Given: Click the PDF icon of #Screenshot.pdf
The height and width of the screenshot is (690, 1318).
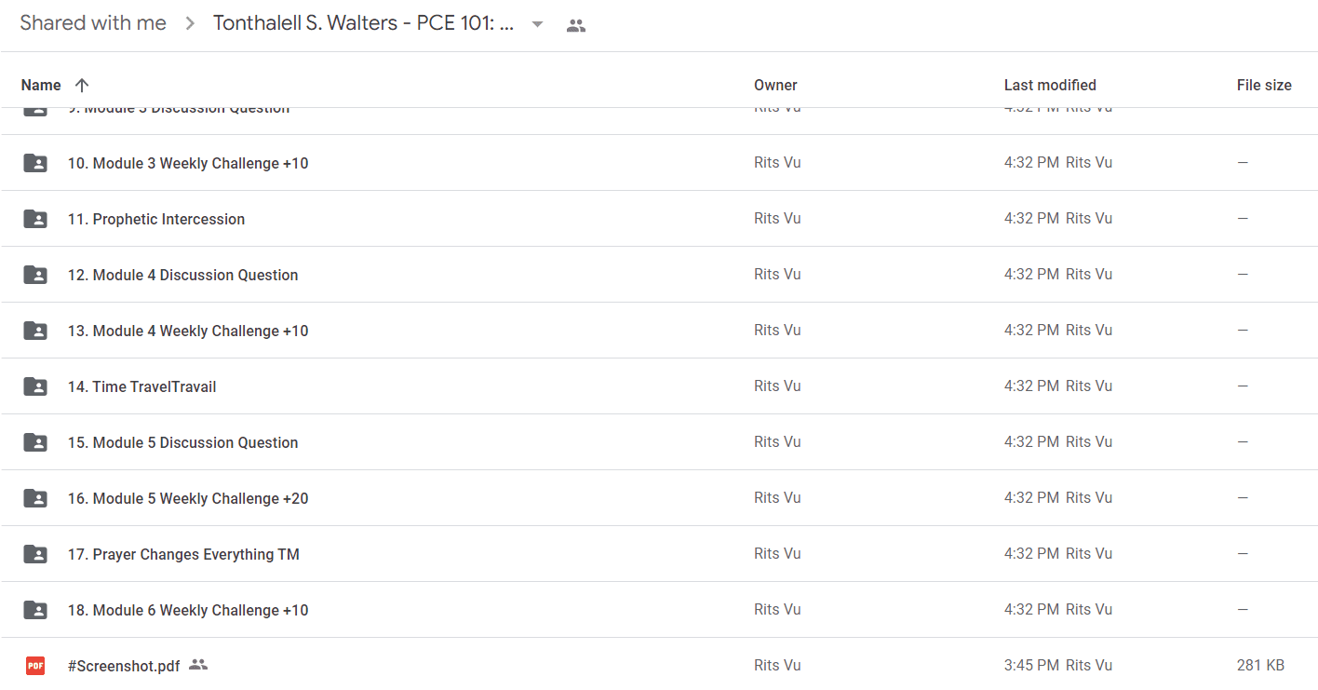Looking at the screenshot, I should click(35, 666).
